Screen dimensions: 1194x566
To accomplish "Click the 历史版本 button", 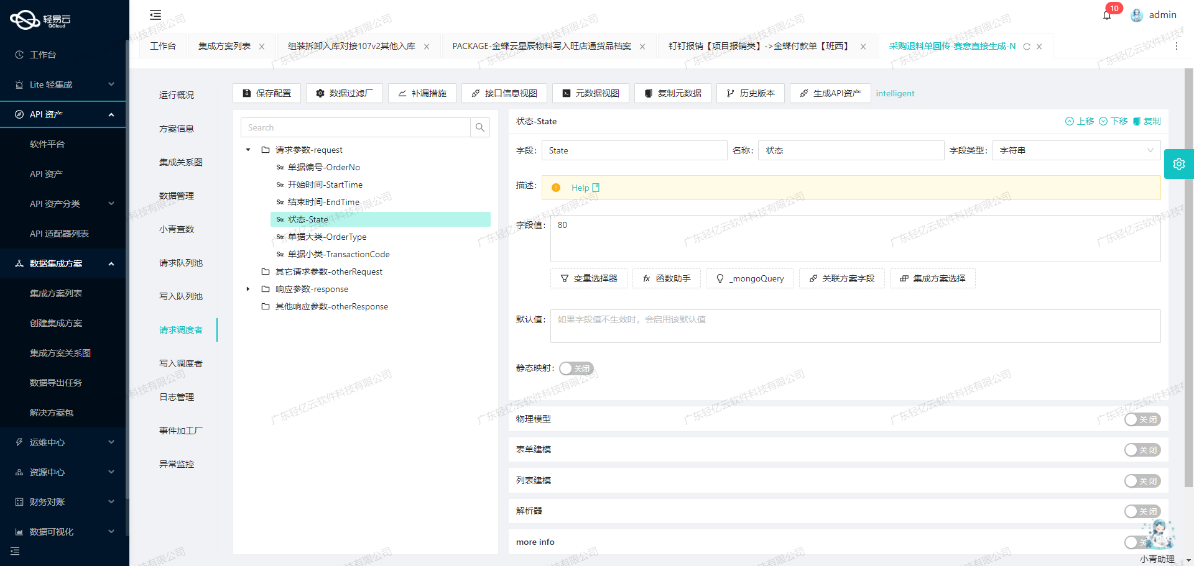I will (x=751, y=93).
